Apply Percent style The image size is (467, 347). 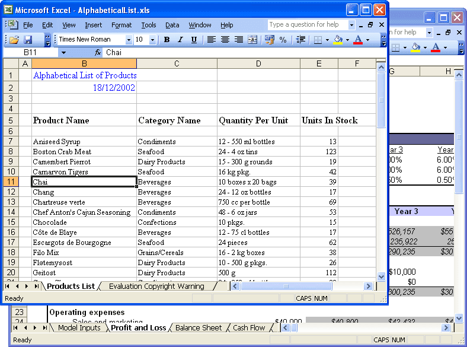283,40
